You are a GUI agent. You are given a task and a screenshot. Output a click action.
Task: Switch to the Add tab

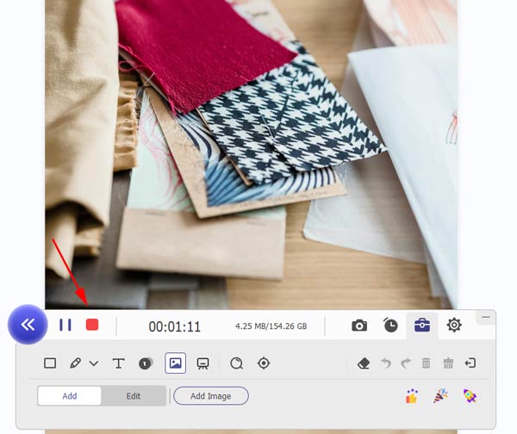pyautogui.click(x=70, y=396)
